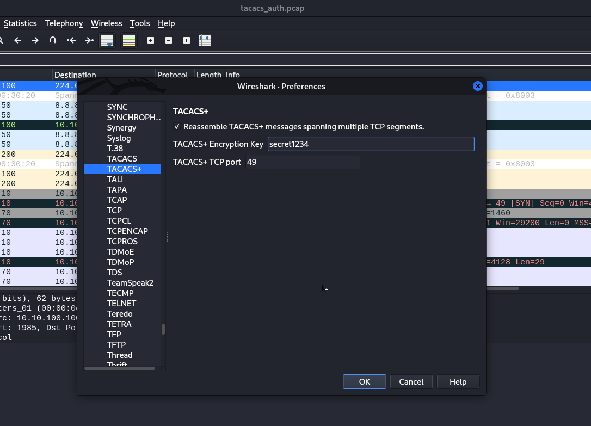Image resolution: width=591 pixels, height=426 pixels.
Task: Jump to the last packet
Action: click(89, 40)
